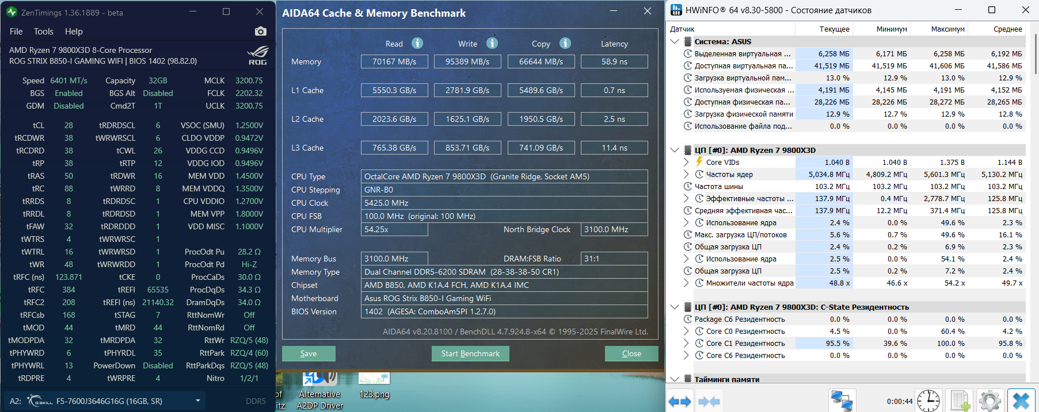1039x412 pixels.
Task: Expand the Core C0 Резидентность row
Action: pos(686,331)
